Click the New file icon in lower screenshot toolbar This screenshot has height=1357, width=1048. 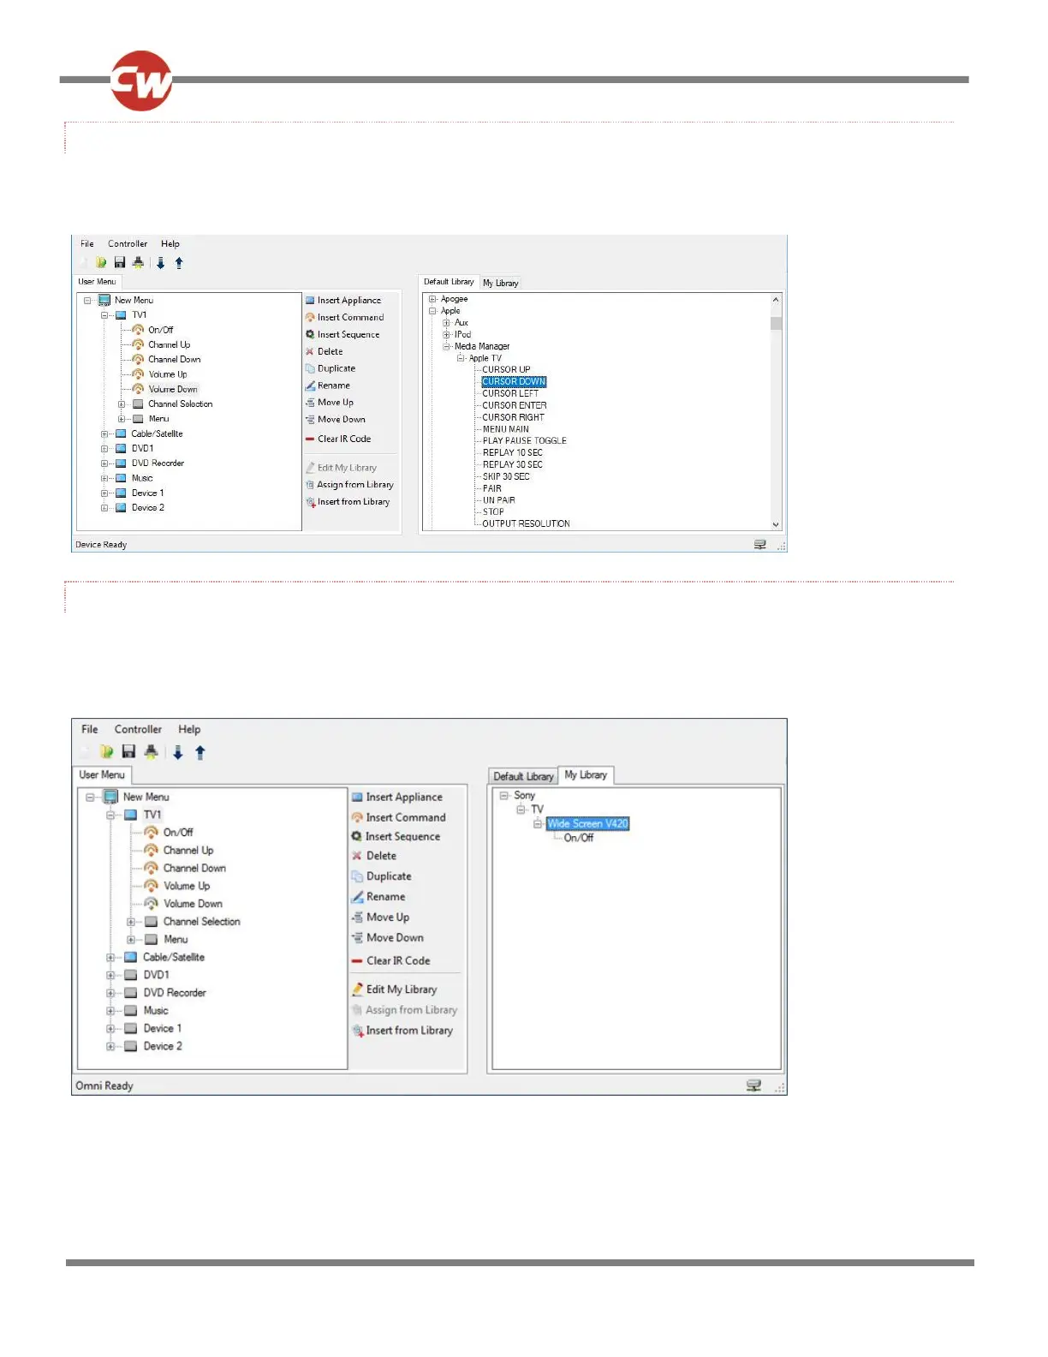point(85,752)
